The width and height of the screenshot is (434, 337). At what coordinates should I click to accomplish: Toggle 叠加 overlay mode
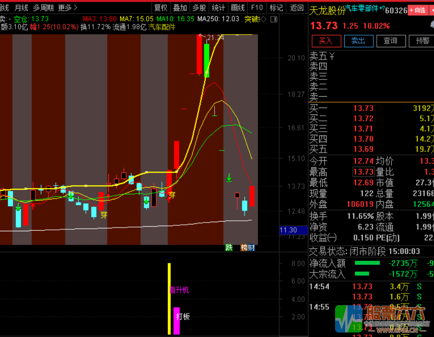point(180,8)
